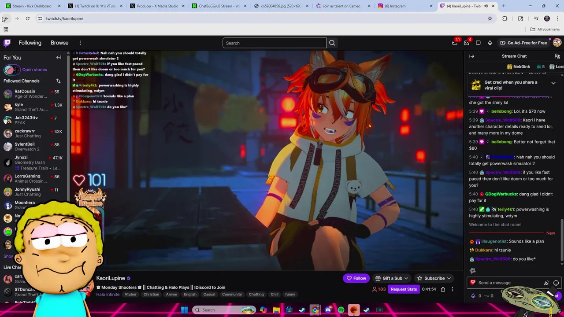The width and height of the screenshot is (564, 317).
Task: Click bellobong 'Lol, it's $70 now' username
Action: pos(501,111)
